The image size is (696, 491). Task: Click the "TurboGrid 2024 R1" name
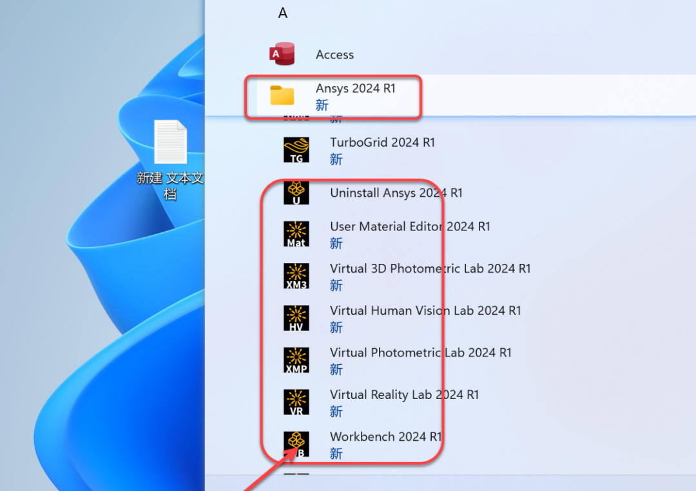(x=382, y=142)
